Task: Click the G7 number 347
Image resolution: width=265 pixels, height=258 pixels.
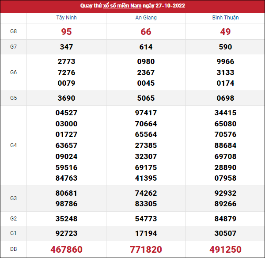Action: click(x=66, y=47)
